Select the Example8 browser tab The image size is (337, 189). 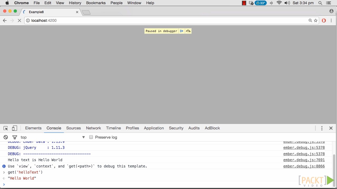51,12
